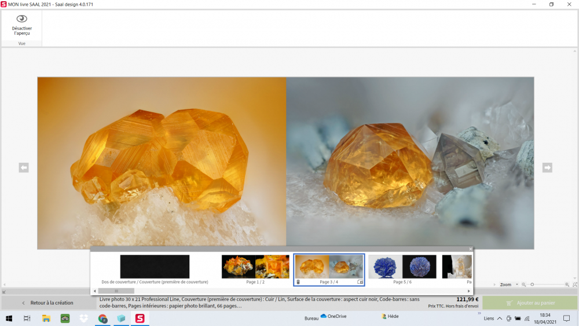
Task: Disable the preview with Désactiver l'aperçu
Action: click(21, 25)
